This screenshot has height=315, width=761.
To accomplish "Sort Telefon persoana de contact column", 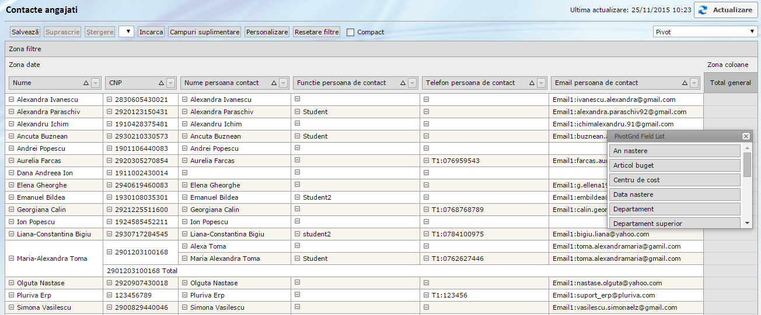I will coord(532,83).
